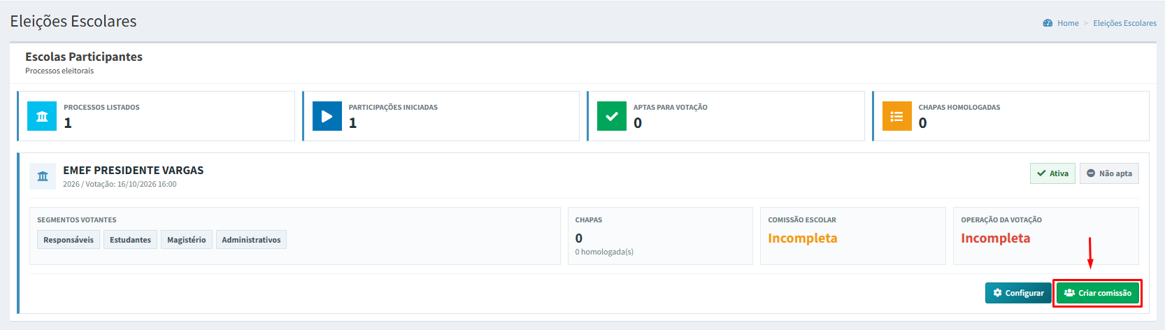
Task: Open Eleições Escolares breadcrumb link
Action: click(1124, 23)
